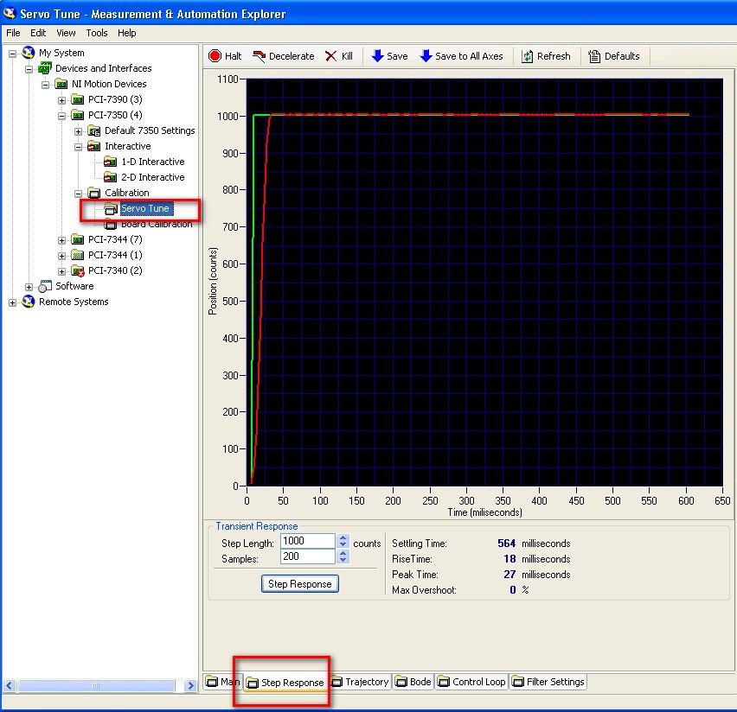Viewport: 737px width, 712px height.
Task: Increase Samples with up arrow
Action: 343,553
